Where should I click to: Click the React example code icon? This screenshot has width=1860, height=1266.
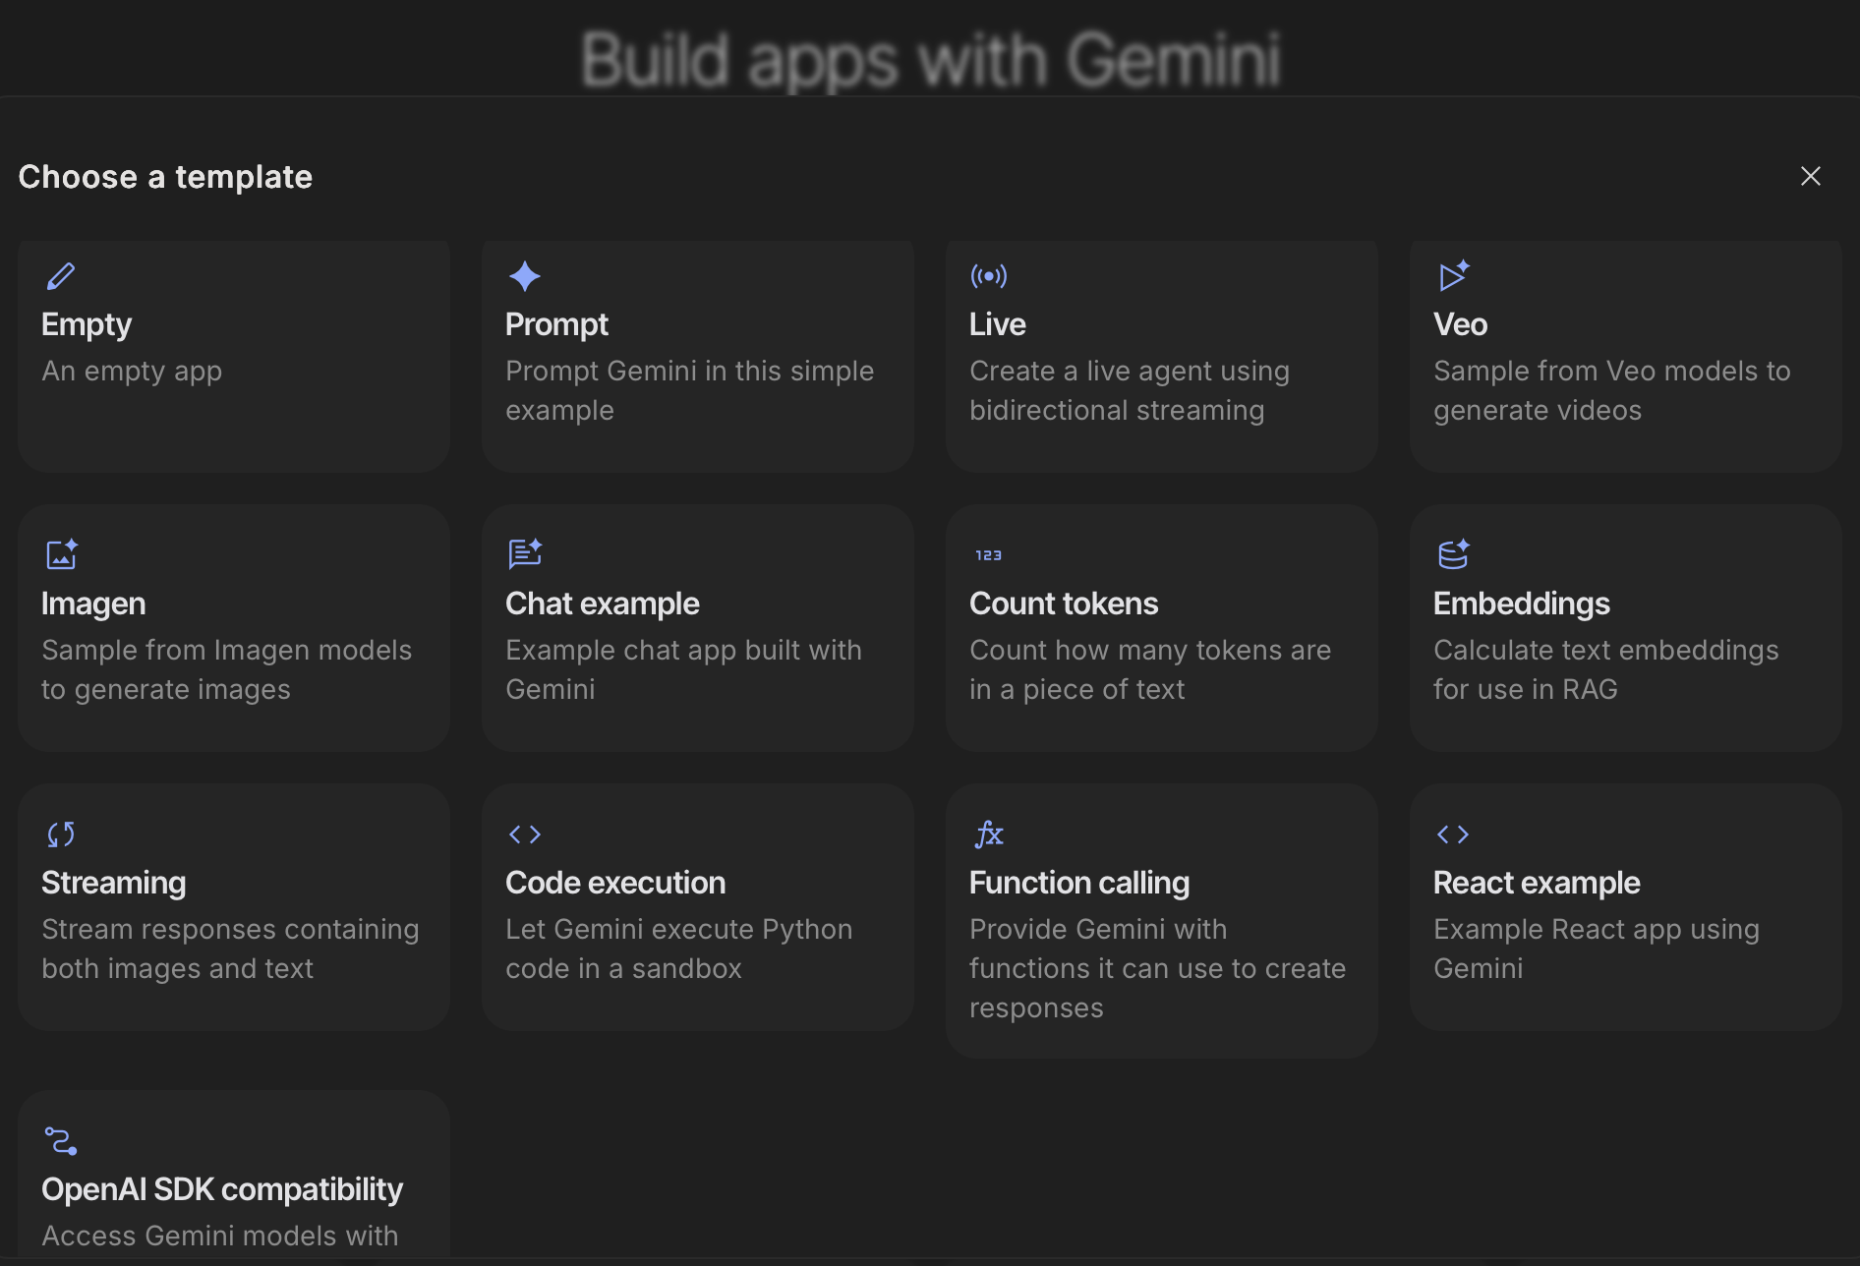(1454, 834)
